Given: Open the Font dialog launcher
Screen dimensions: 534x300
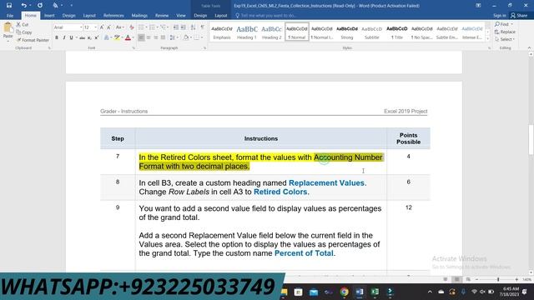Looking at the screenshot, I should tap(133, 48).
